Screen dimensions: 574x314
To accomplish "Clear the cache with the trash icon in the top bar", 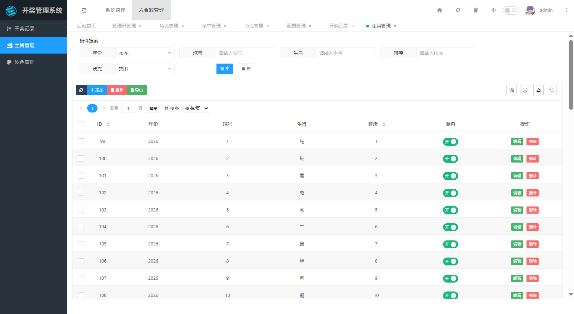I will tap(476, 10).
